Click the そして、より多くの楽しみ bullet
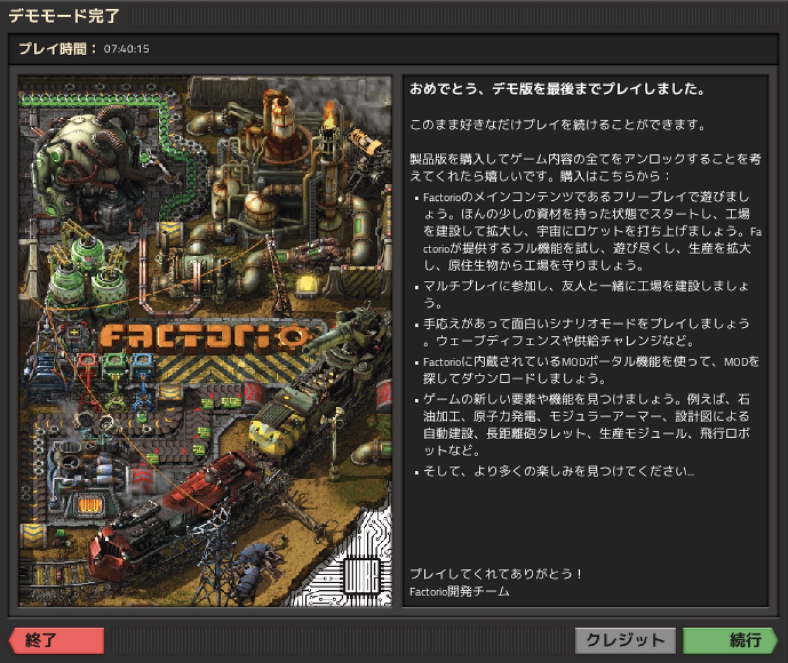788x663 pixels. 558,471
